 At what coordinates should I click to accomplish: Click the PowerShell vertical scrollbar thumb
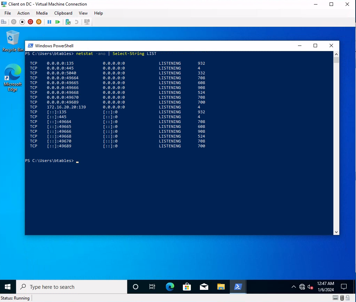tap(336, 60)
